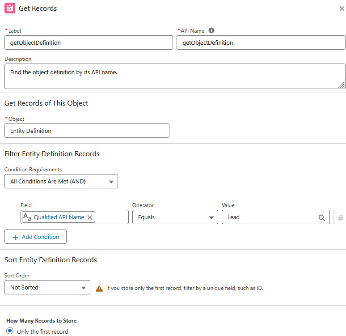
Task: Click the Object field showing Entity Definition
Action: pos(87,131)
